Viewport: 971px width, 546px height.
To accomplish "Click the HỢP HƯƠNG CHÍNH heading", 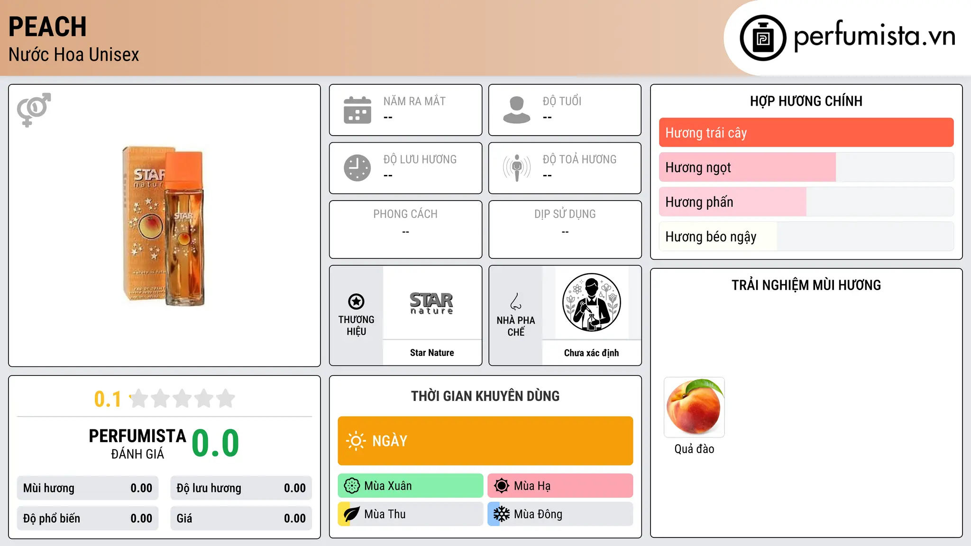I will 806,101.
